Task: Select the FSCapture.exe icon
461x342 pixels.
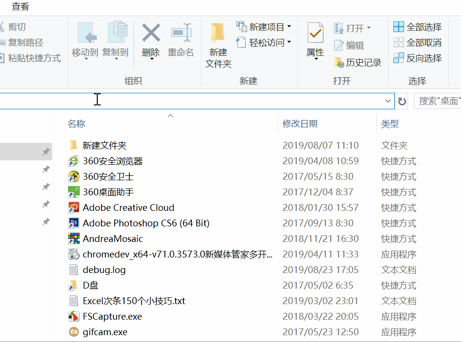Action: (x=73, y=316)
